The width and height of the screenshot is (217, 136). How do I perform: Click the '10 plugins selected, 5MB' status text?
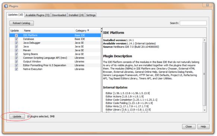point(41,116)
